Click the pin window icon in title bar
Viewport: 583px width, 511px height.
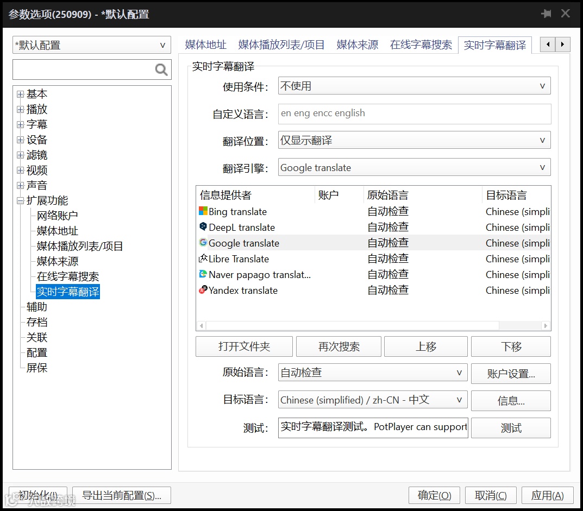[x=546, y=14]
